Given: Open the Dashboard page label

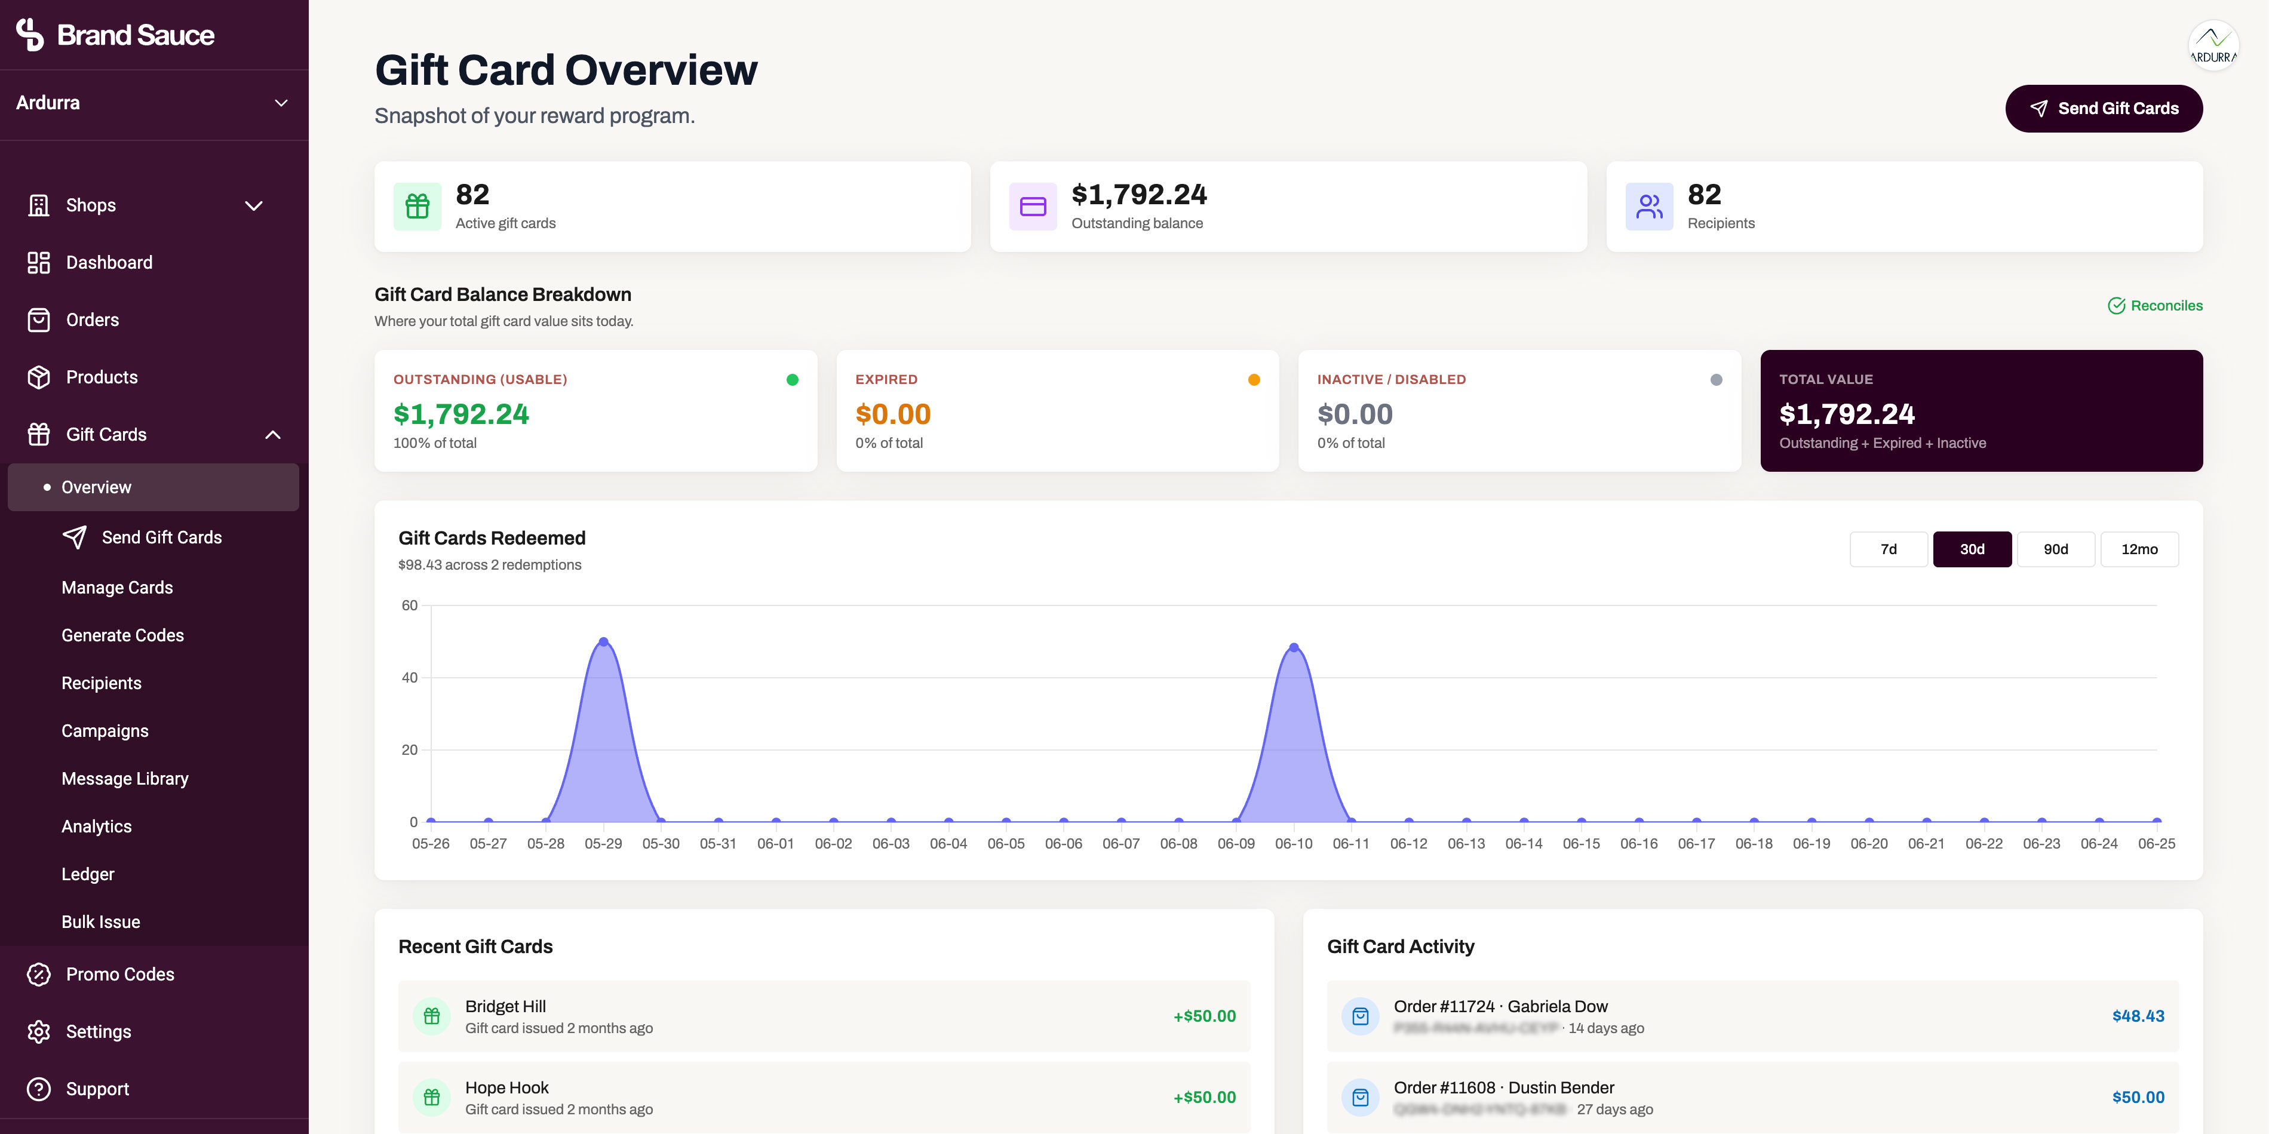Looking at the screenshot, I should pos(109,262).
